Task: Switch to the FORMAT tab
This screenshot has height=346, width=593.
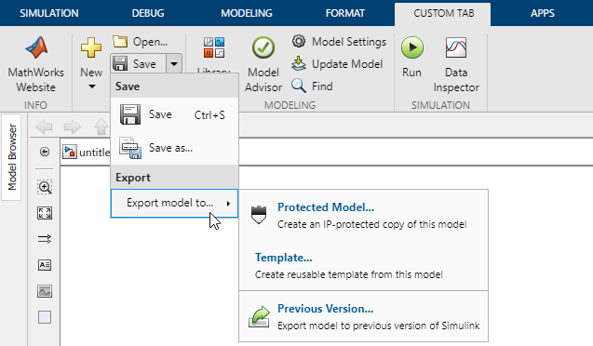Action: pyautogui.click(x=345, y=13)
